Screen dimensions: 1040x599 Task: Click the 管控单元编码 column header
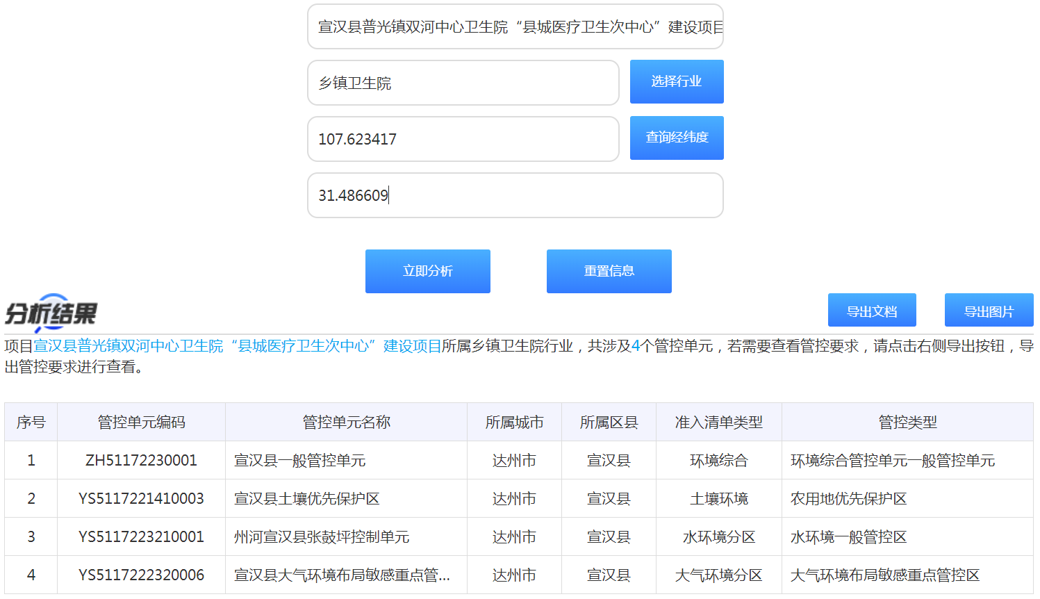click(x=142, y=422)
